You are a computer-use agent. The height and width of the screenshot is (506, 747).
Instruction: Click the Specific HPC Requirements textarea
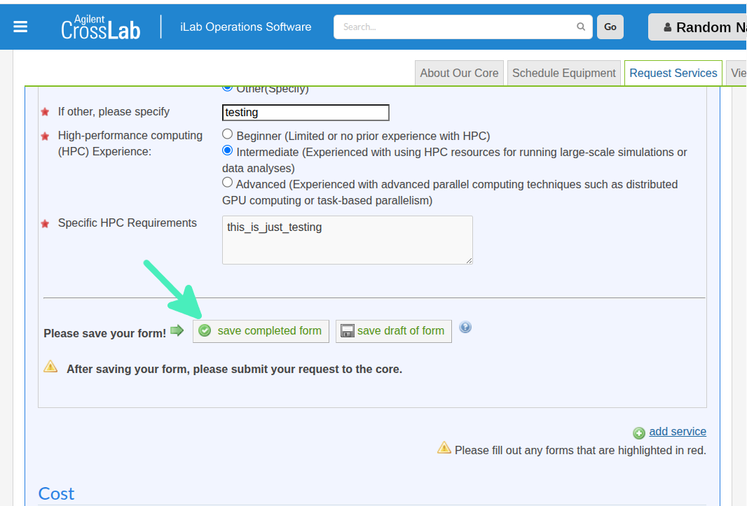pyautogui.click(x=347, y=240)
